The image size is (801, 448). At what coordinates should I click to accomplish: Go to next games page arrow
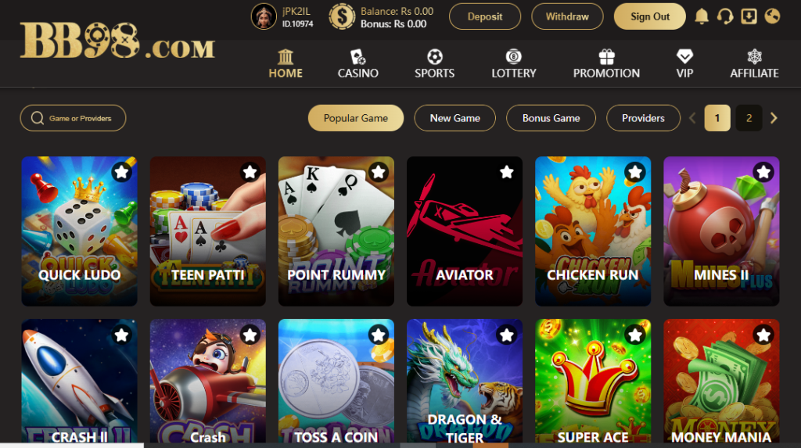coord(774,118)
